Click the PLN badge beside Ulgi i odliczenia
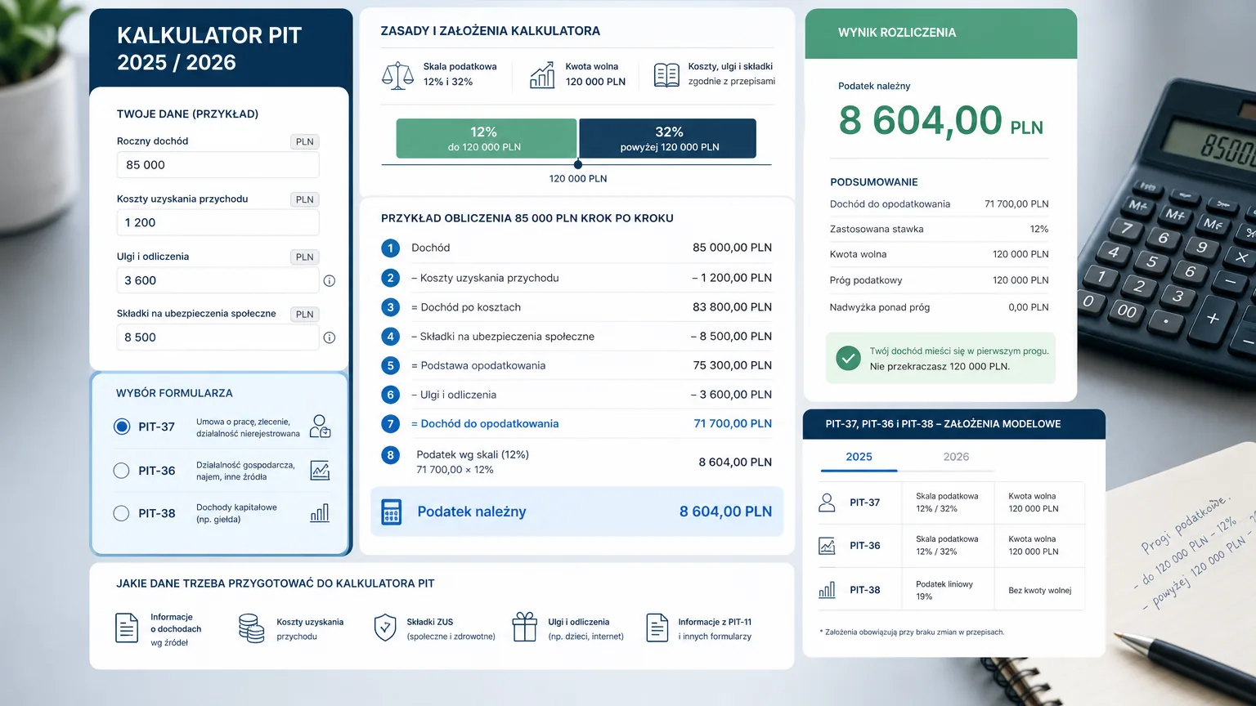Viewport: 1256px width, 706px height. [x=305, y=257]
